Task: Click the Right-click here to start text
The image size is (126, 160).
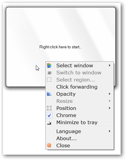Action: (x=60, y=47)
